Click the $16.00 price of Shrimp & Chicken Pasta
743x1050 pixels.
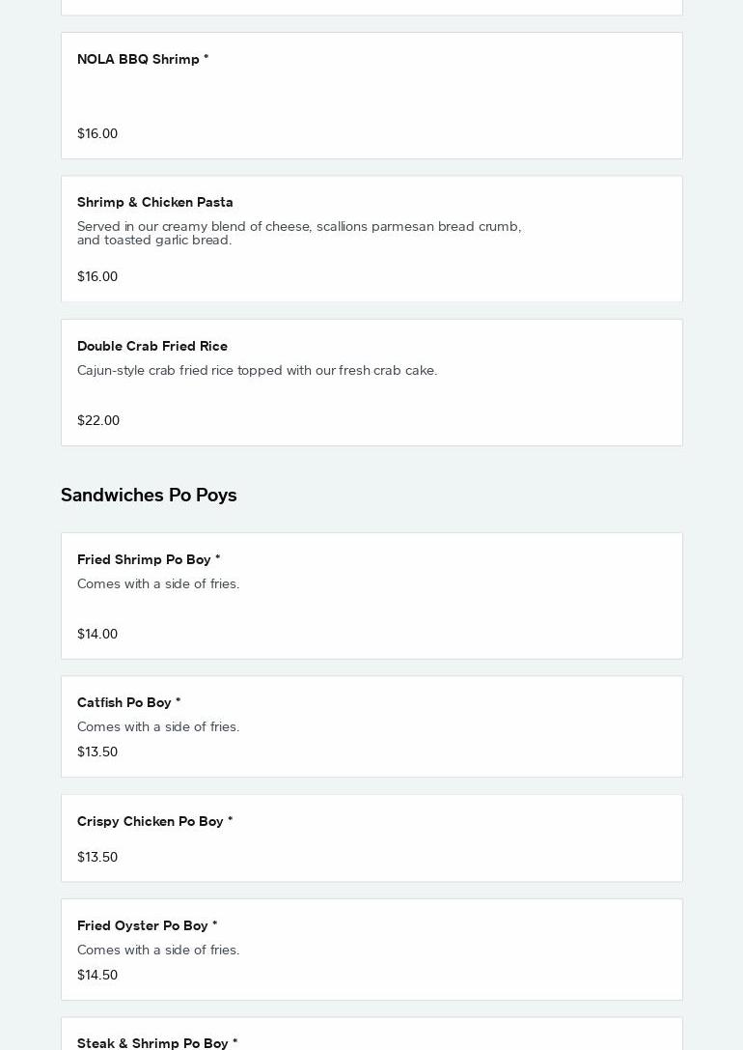tap(97, 276)
